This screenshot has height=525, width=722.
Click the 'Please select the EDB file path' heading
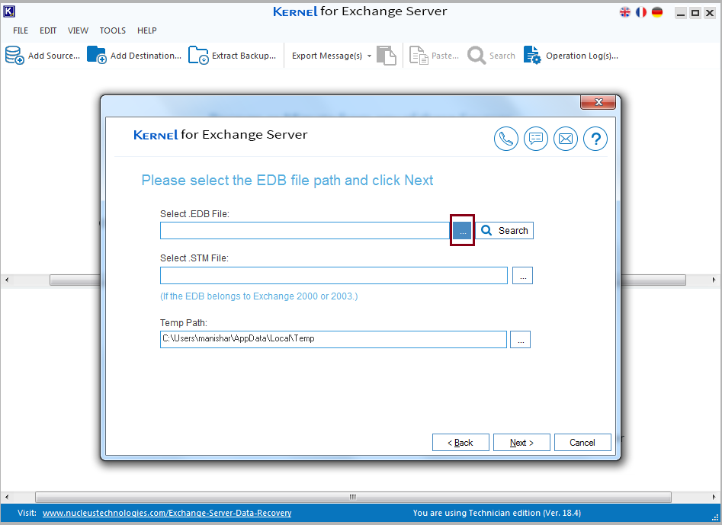[287, 181]
